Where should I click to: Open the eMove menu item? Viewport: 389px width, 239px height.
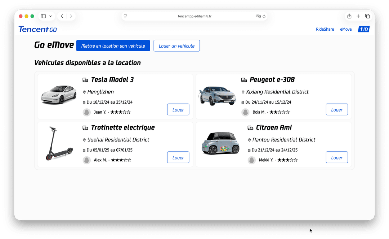[x=345, y=29]
